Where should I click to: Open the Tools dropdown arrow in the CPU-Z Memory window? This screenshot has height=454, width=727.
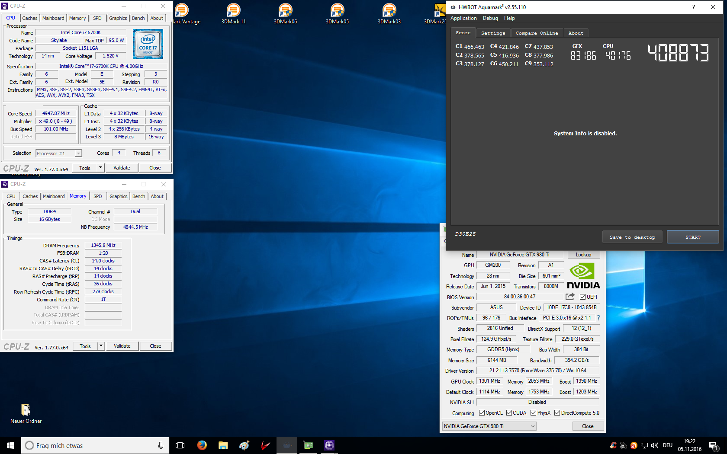tap(101, 346)
